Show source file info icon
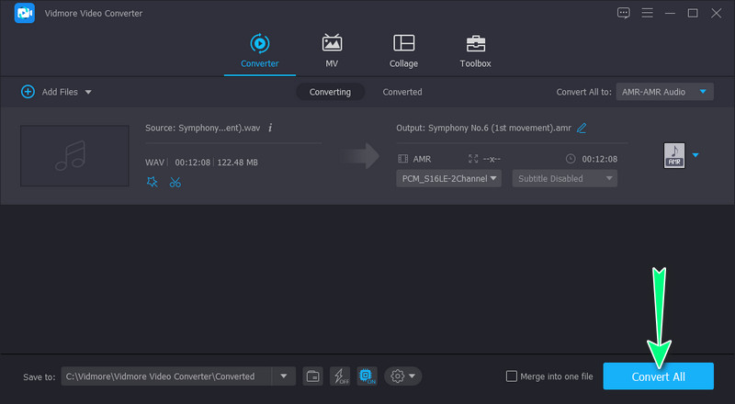The image size is (735, 404). (x=270, y=128)
